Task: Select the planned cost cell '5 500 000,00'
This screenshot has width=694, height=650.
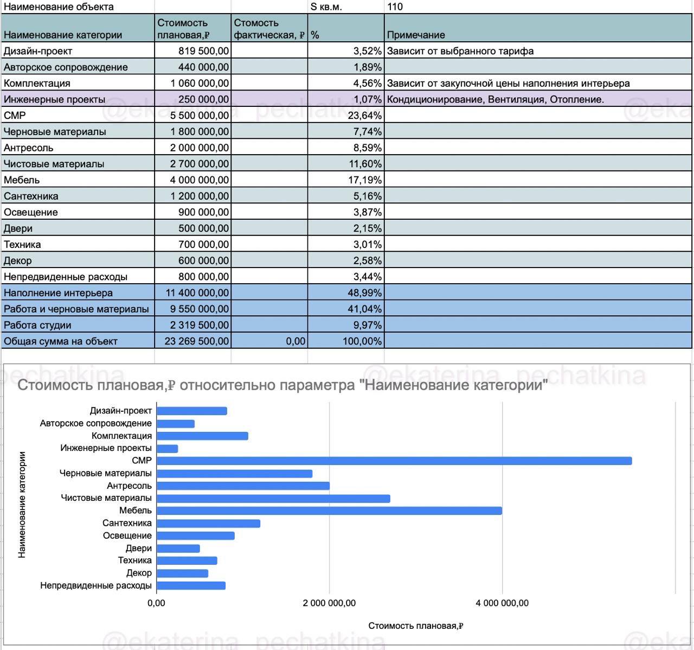Action: (x=193, y=116)
